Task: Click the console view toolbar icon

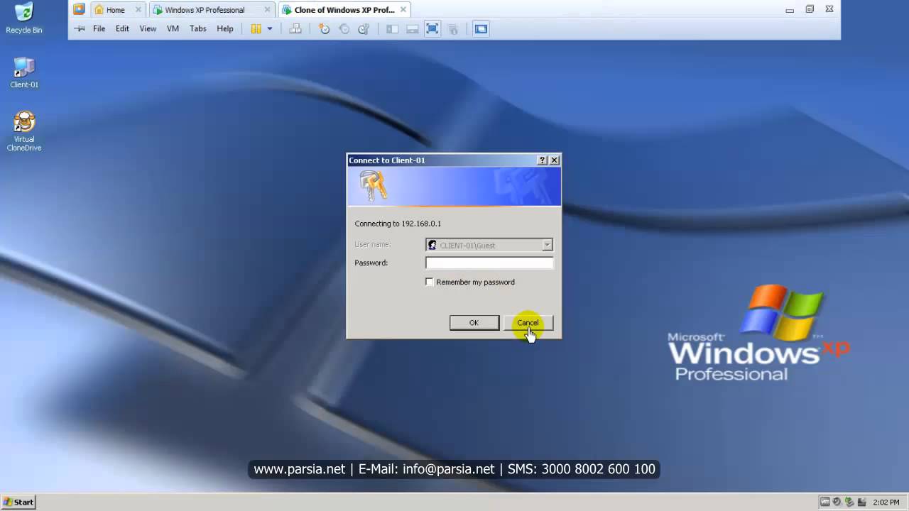Action: click(481, 29)
